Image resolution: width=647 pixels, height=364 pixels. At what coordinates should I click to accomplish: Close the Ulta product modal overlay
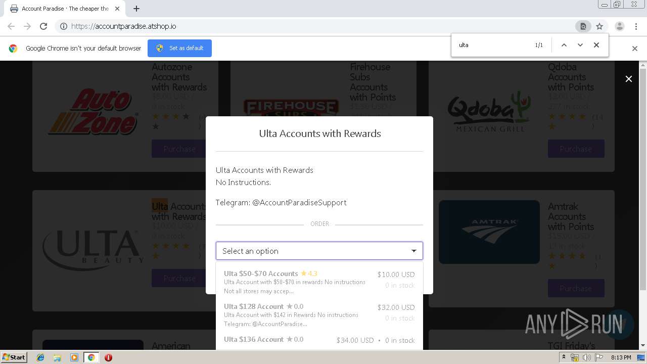[629, 79]
